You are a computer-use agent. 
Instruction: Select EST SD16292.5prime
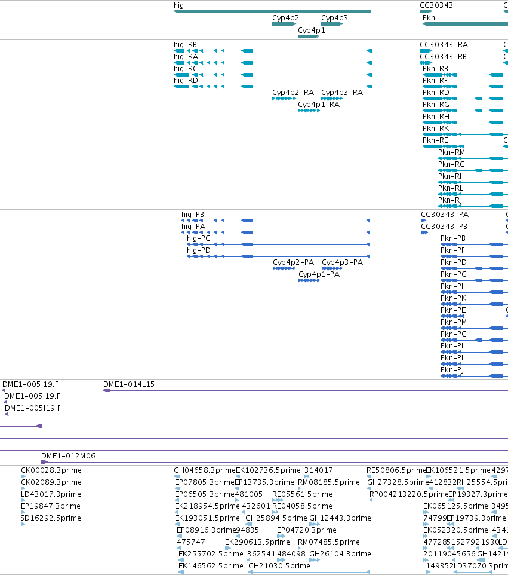(x=51, y=518)
